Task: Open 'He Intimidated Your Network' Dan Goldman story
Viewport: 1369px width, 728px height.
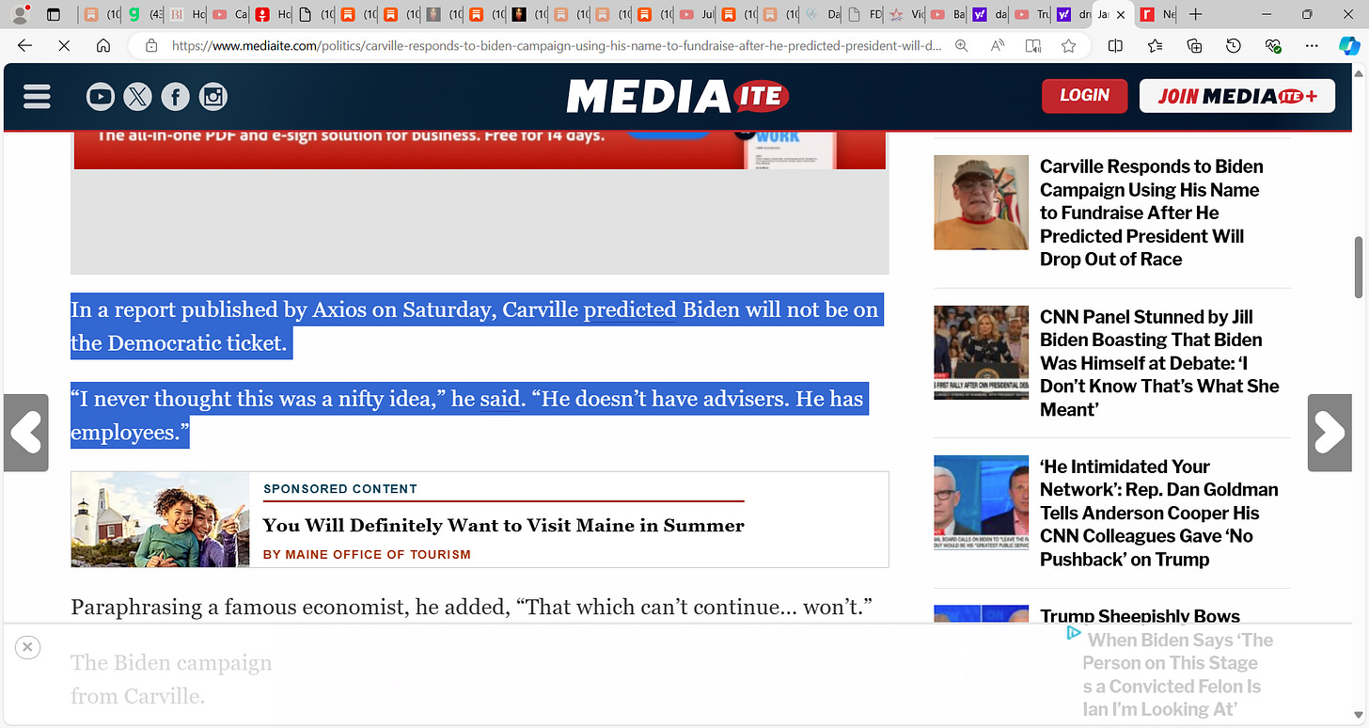Action: coord(1159,513)
